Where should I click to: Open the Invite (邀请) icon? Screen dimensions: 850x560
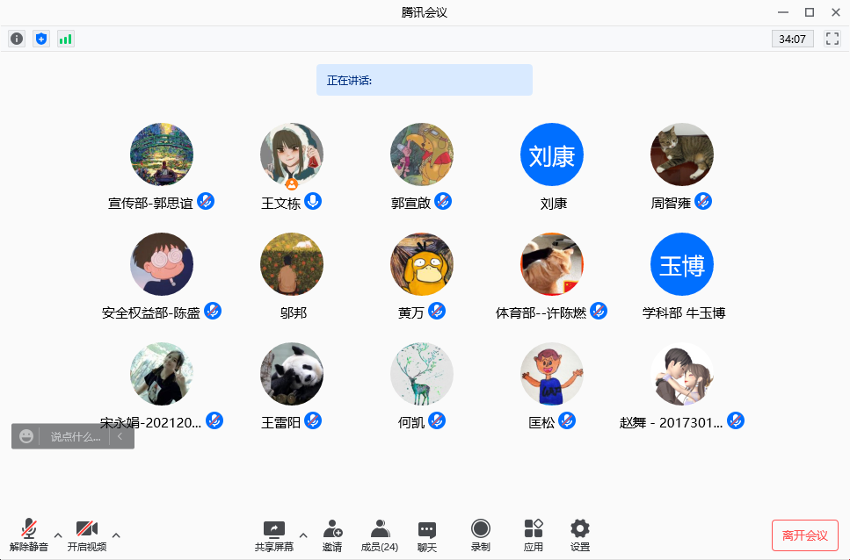click(332, 535)
